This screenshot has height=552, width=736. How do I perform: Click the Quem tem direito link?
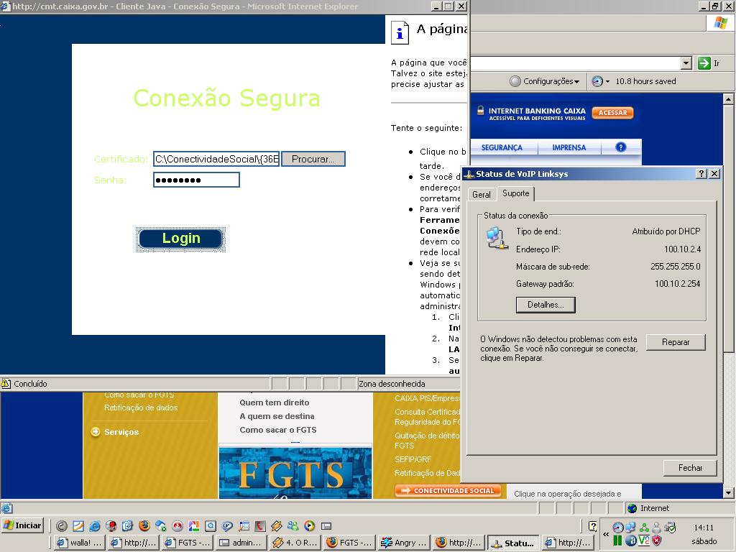[x=274, y=402]
